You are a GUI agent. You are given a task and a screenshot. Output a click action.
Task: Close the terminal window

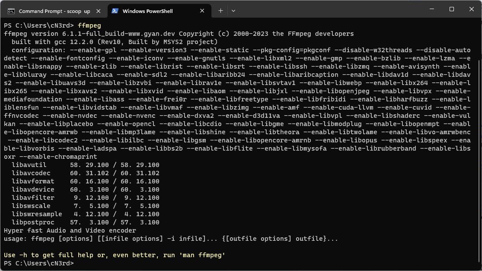point(472,9)
